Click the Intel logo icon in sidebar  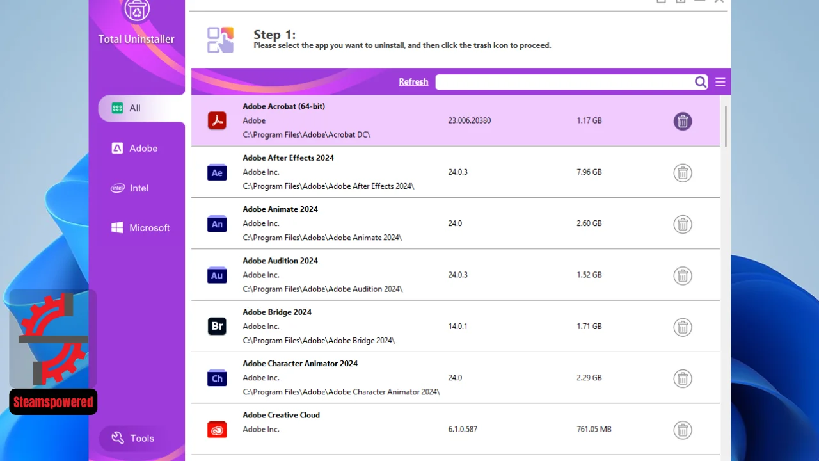117,188
